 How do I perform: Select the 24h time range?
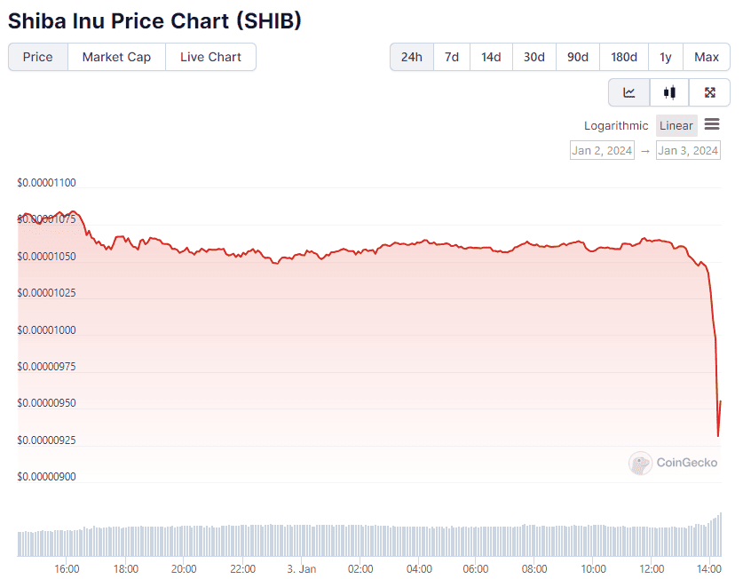tap(412, 57)
